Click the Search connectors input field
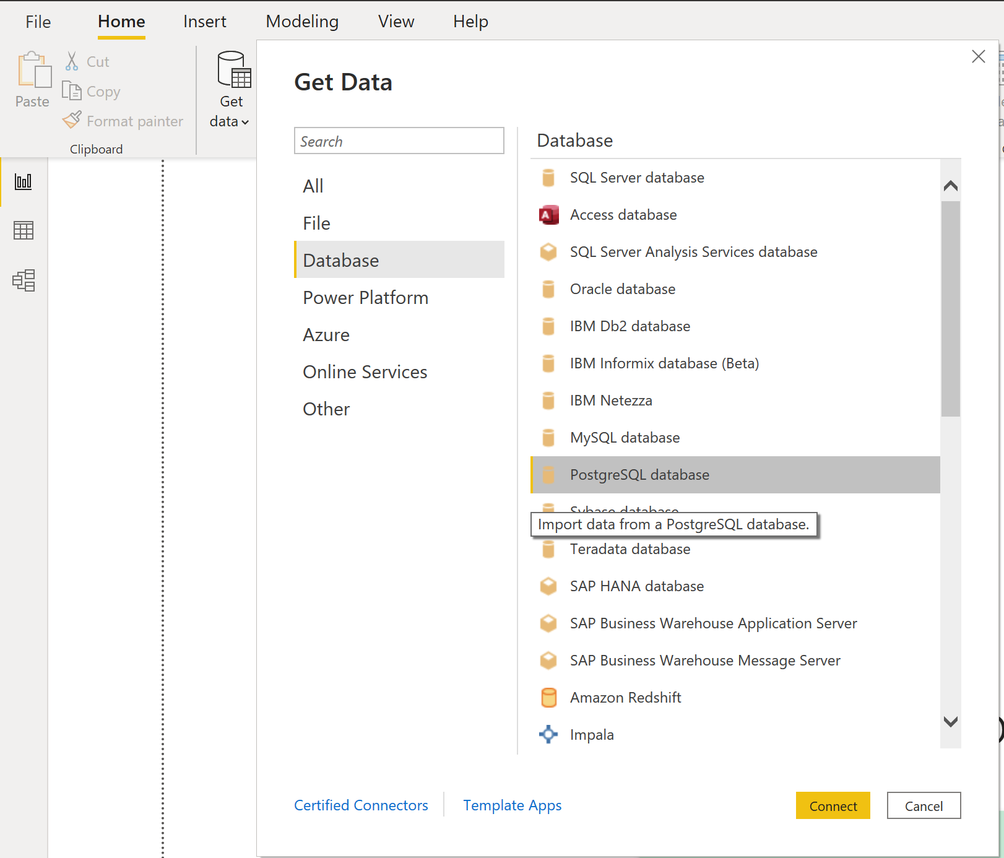1004x858 pixels. [x=399, y=141]
